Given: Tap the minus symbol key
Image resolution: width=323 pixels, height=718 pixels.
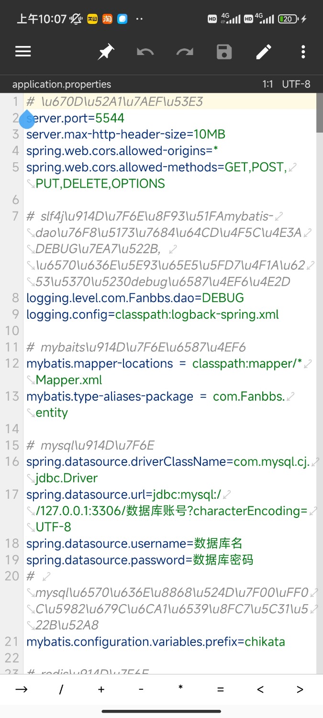Looking at the screenshot, I should (141, 689).
